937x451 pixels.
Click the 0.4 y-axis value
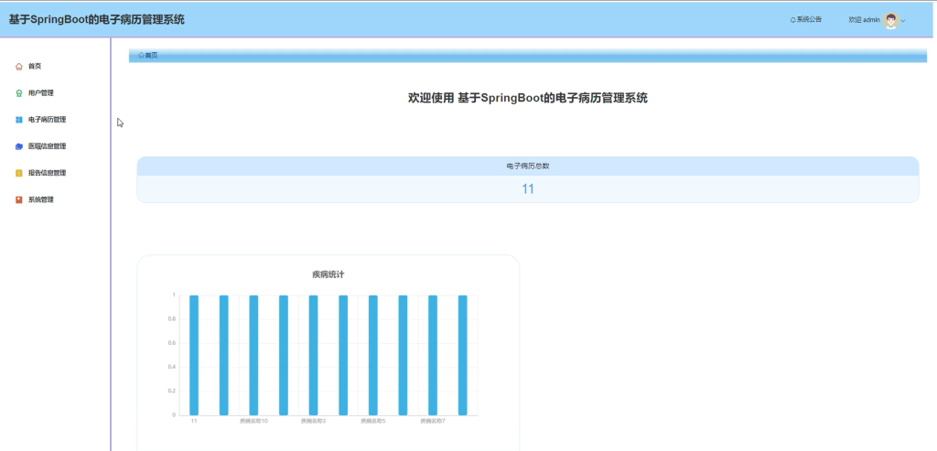(x=172, y=367)
